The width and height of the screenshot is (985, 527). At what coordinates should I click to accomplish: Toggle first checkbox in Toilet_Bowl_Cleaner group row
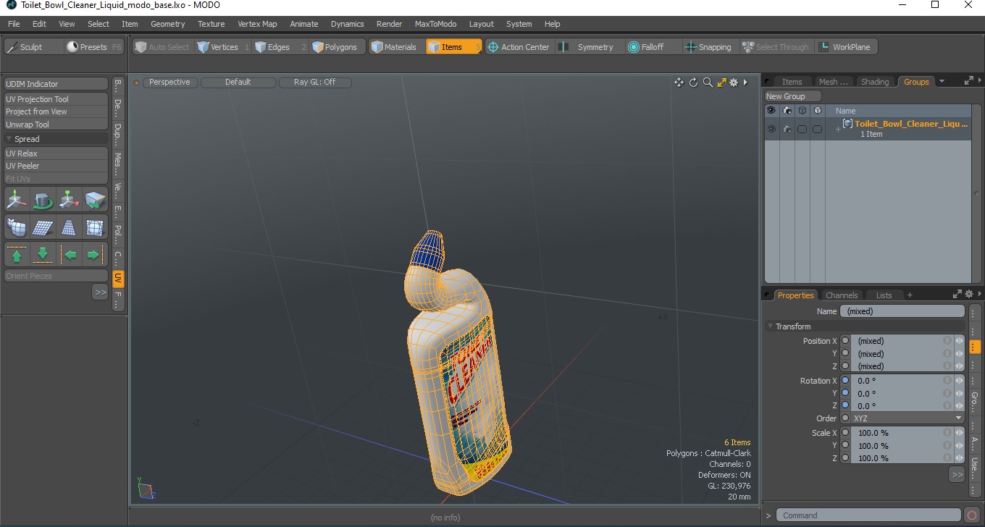tap(802, 129)
